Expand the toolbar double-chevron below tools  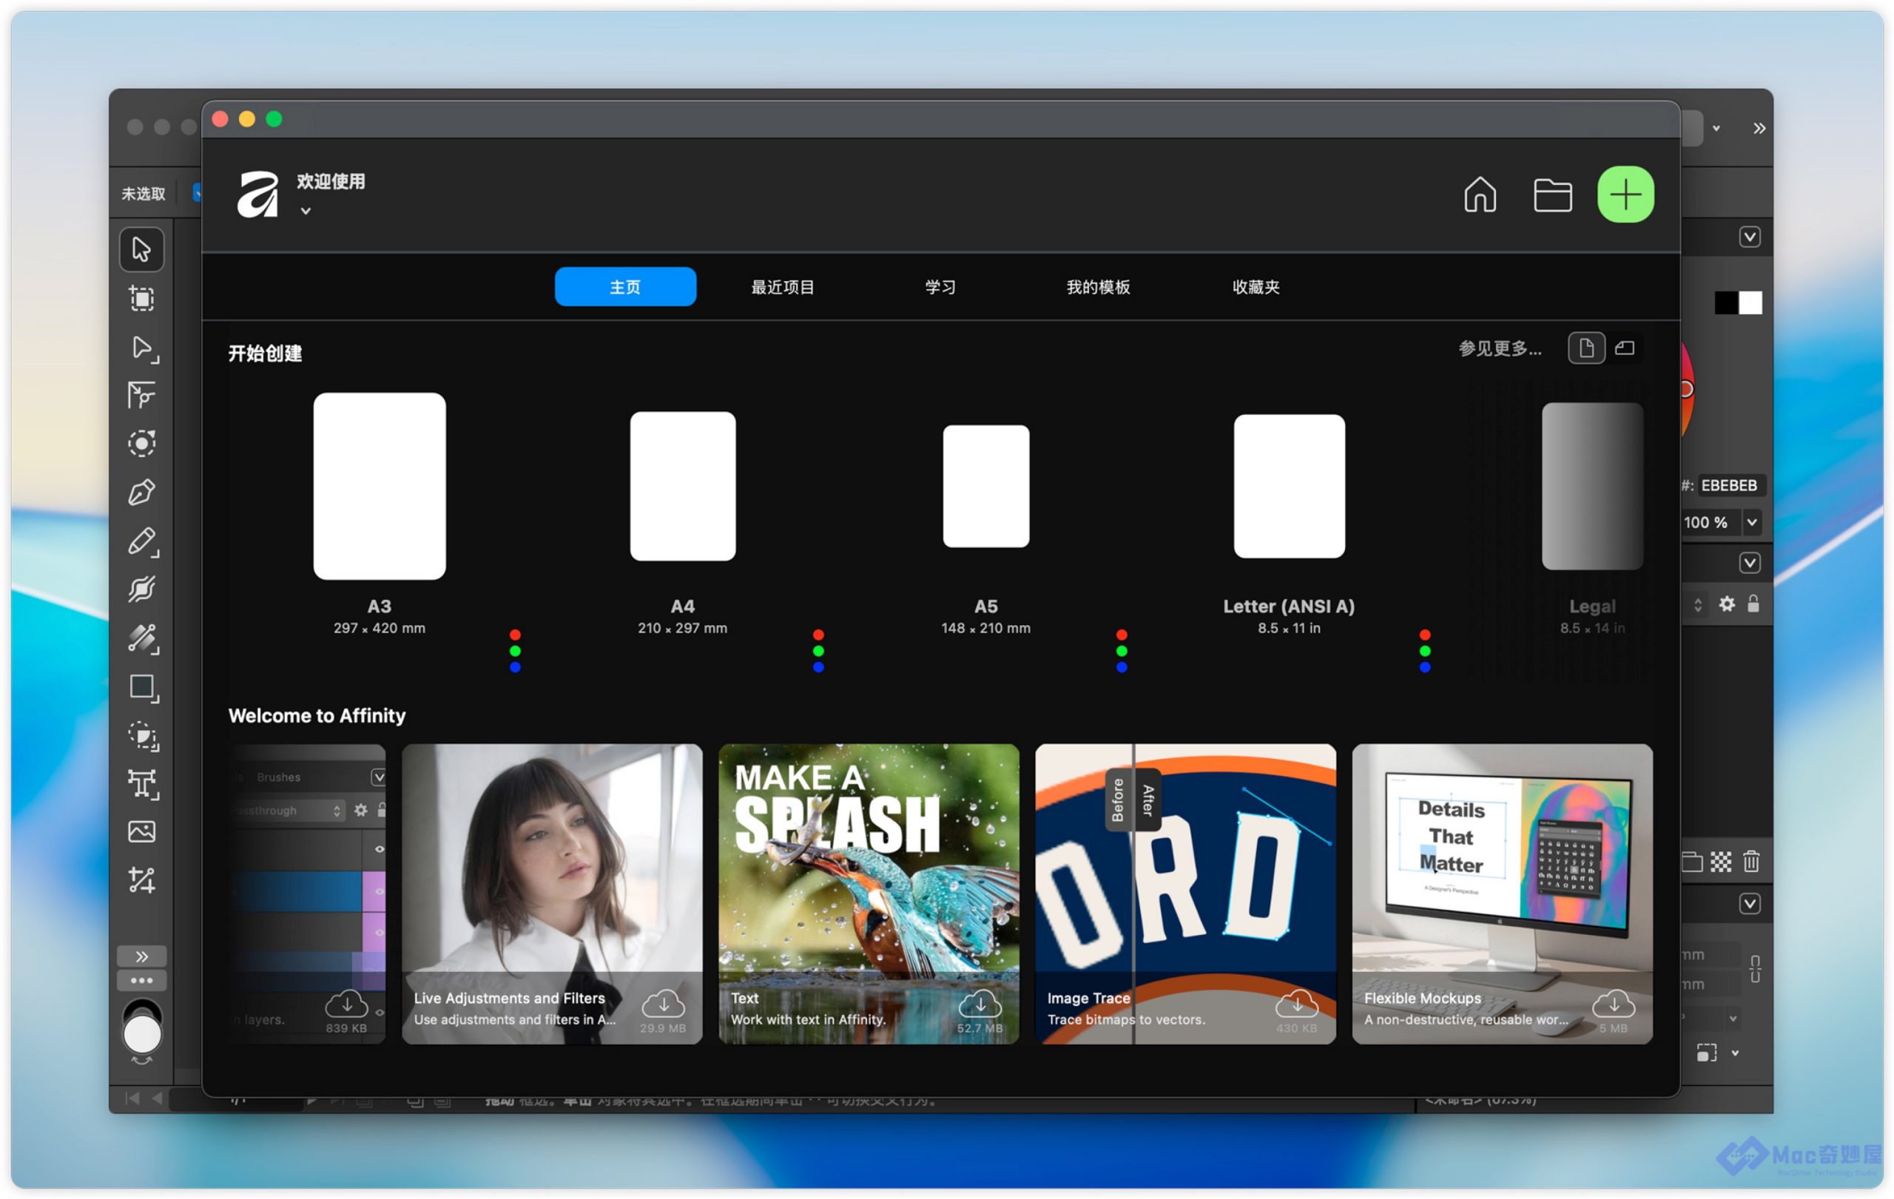[141, 956]
